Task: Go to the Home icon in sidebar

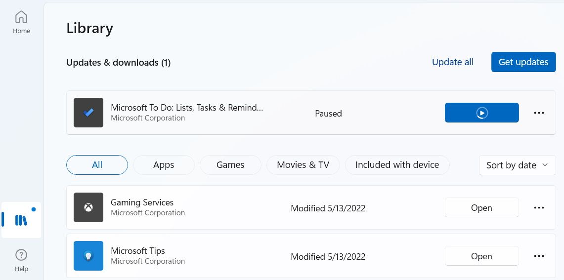Action: click(x=21, y=22)
